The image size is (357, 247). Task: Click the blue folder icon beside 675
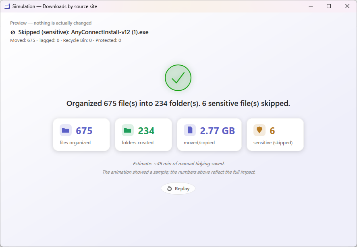tap(66, 130)
